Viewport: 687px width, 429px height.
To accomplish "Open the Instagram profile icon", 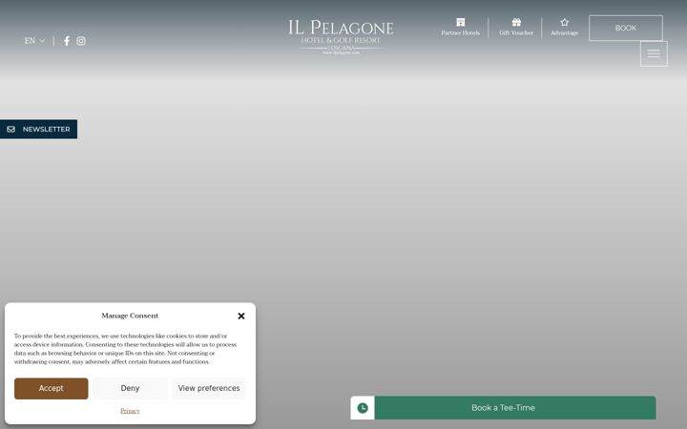I will pyautogui.click(x=81, y=41).
